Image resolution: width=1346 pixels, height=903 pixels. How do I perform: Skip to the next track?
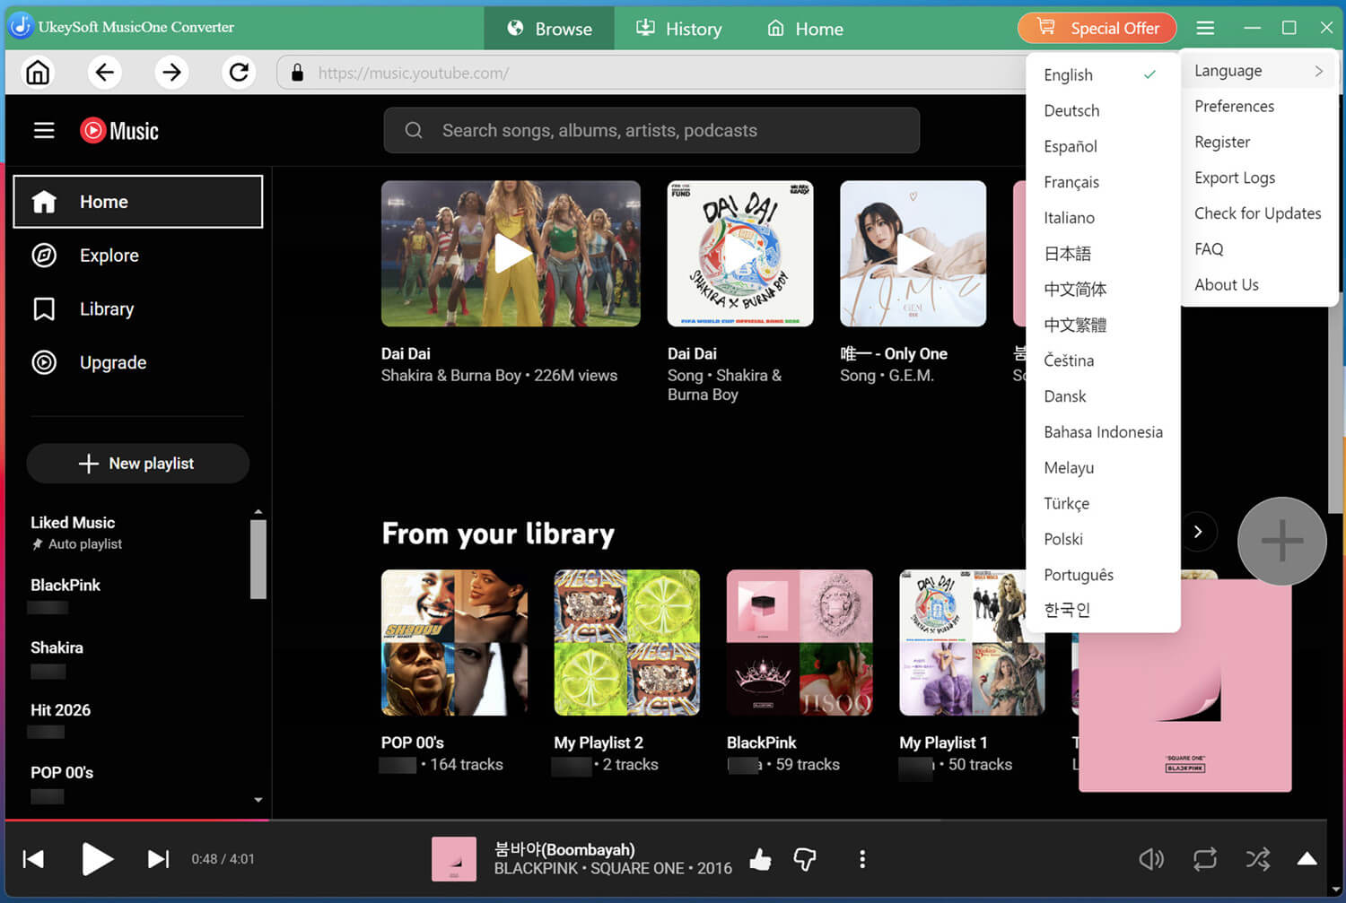click(x=159, y=859)
